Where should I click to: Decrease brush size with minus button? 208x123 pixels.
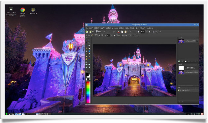(x=105, y=35)
